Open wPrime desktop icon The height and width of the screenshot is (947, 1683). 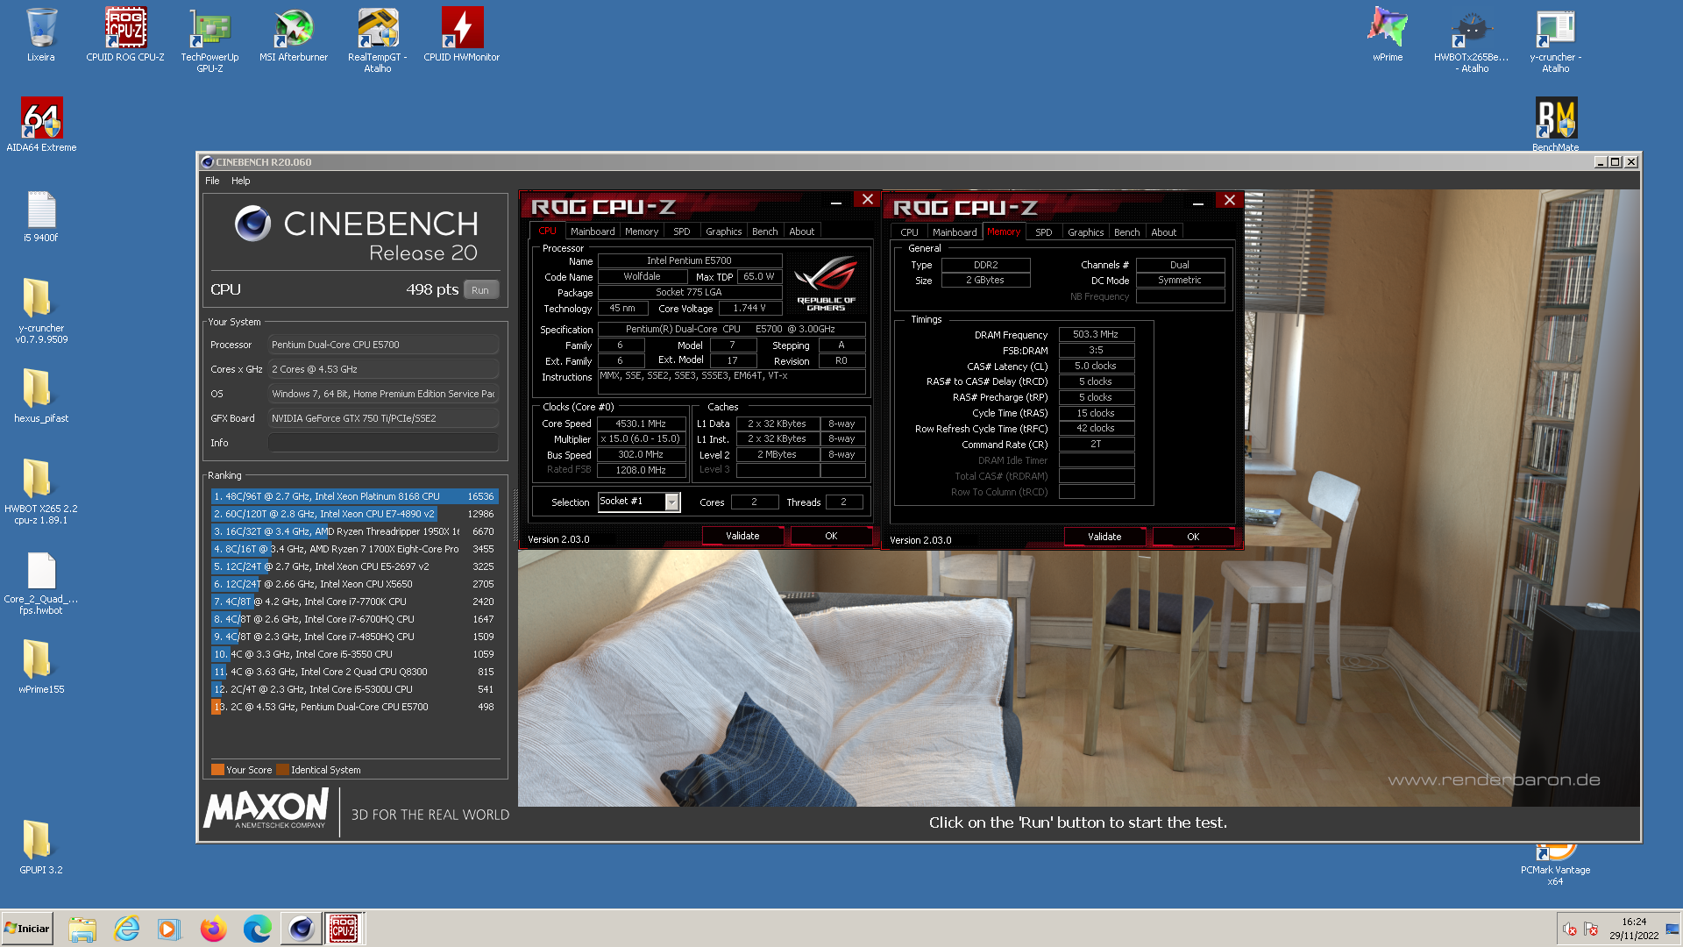[1388, 35]
